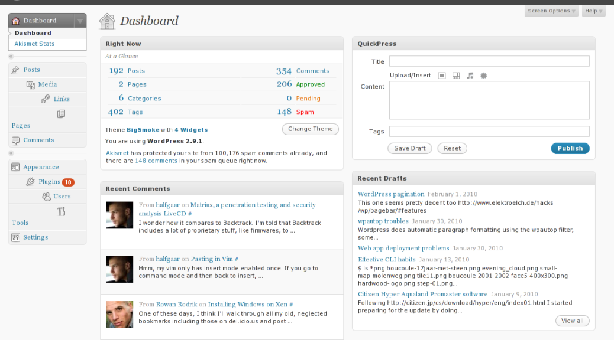Viewport: 614px width, 340px height.
Task: Open the Installing Windows on Xen link
Action: (247, 304)
